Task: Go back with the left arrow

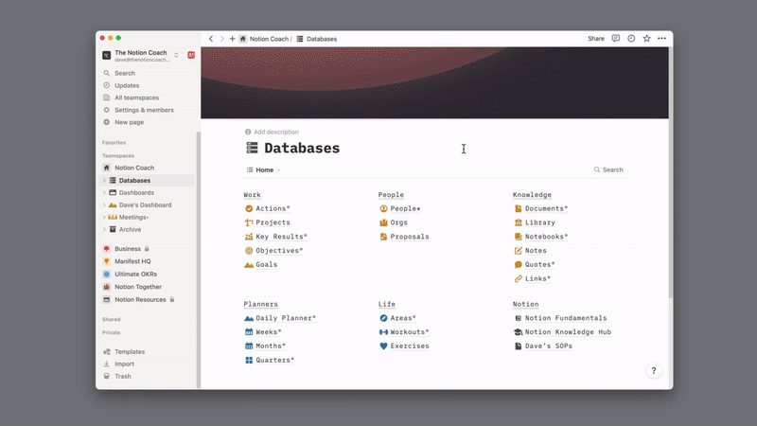Action: pyautogui.click(x=211, y=39)
